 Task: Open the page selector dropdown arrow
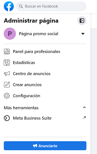point(83,34)
